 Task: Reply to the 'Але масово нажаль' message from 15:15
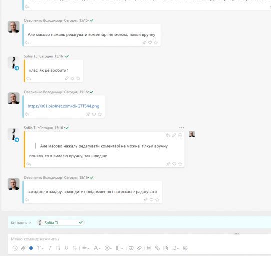(27, 43)
